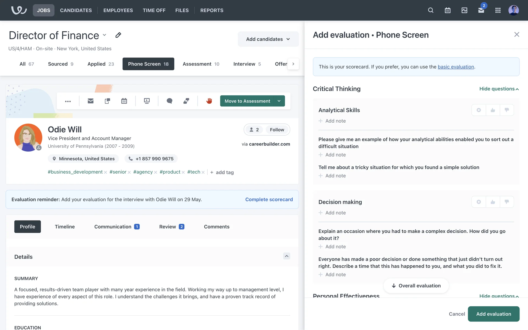Edit job title with pencil icon
Viewport: 528px width, 330px height.
click(118, 35)
